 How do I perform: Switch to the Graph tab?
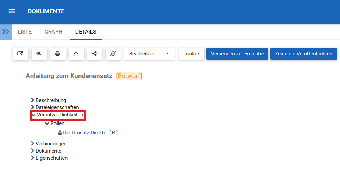(53, 32)
